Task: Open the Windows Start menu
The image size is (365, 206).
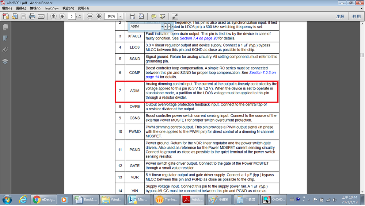Action: click(x=7, y=200)
